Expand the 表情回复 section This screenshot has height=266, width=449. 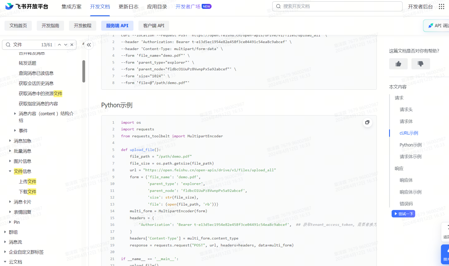[x=10, y=212]
